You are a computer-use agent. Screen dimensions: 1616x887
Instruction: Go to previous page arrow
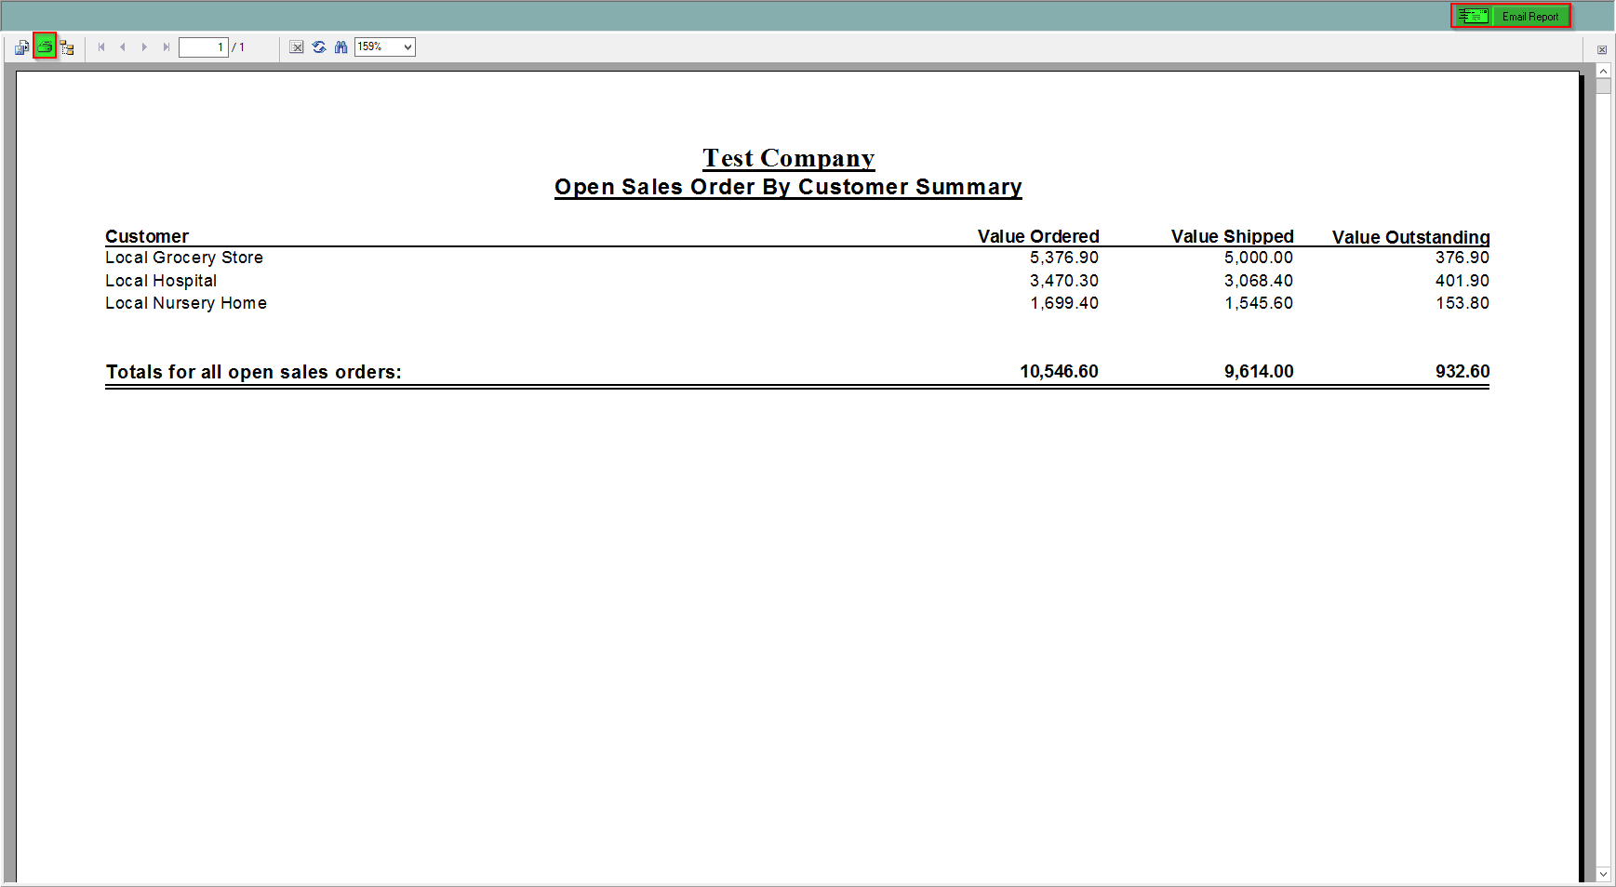(x=123, y=47)
